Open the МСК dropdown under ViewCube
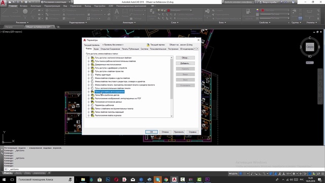Screen dimensions: 325x183 point(310,63)
